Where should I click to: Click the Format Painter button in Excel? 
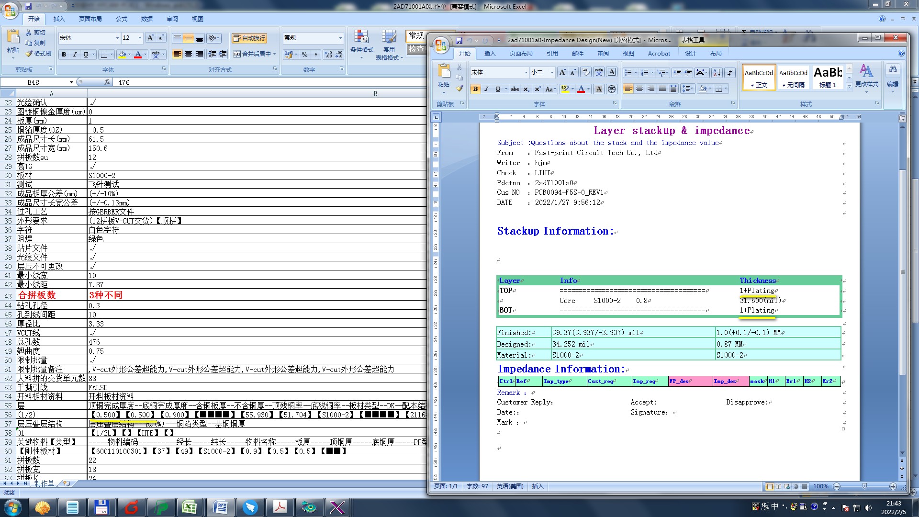pos(38,54)
